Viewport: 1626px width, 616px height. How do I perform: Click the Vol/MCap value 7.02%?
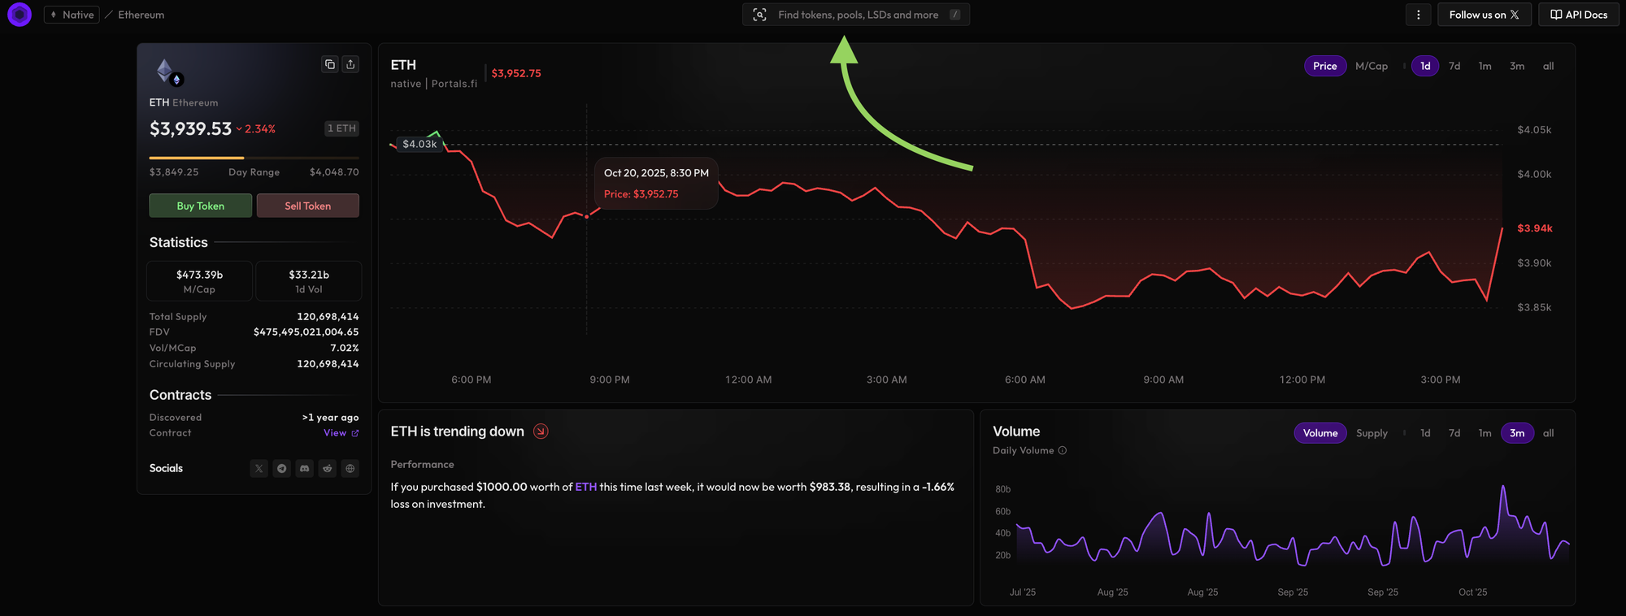(344, 348)
